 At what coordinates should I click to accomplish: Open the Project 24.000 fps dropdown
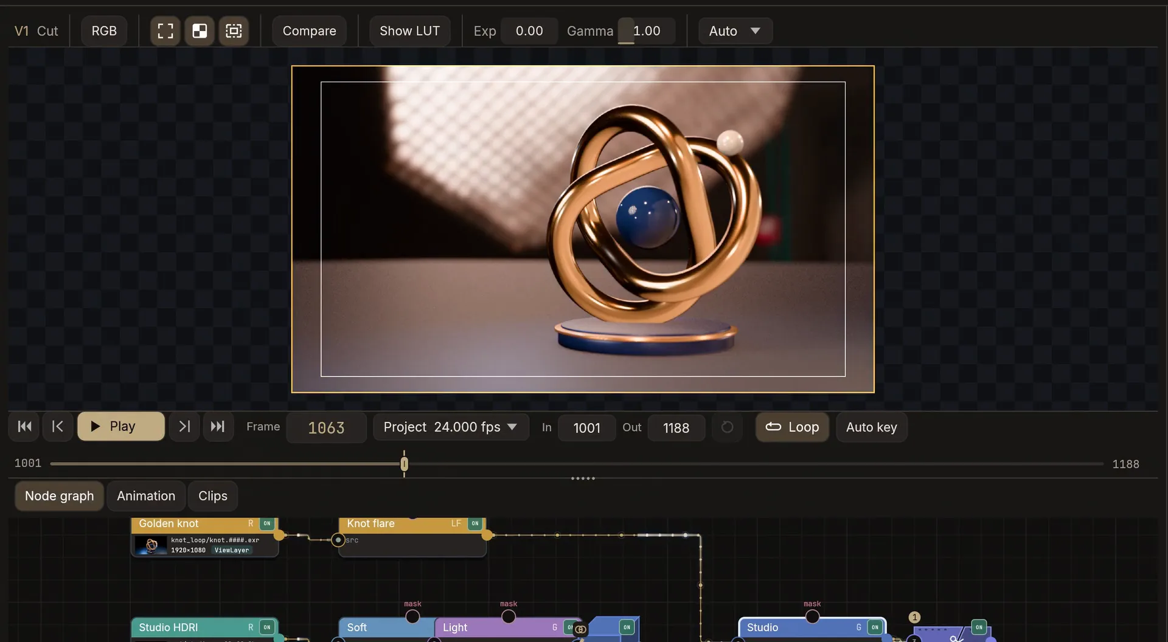point(450,427)
